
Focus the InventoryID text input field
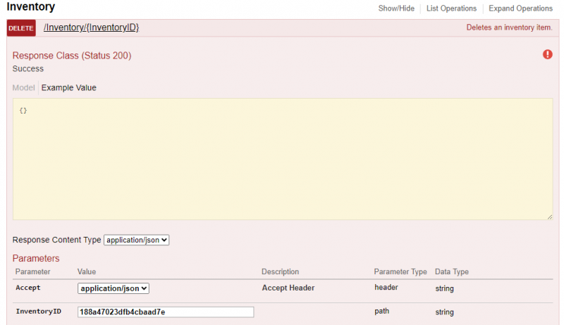coord(166,312)
